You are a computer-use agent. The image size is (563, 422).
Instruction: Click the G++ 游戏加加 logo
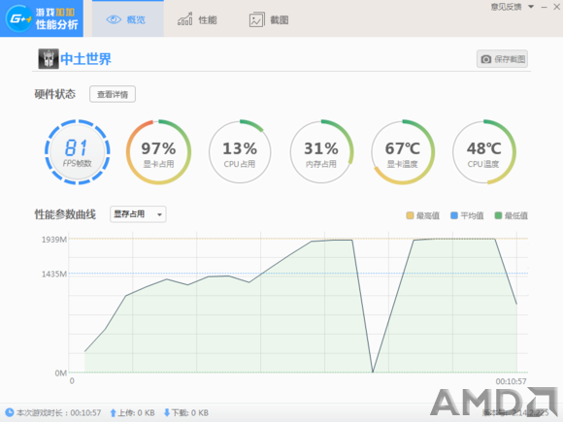[42, 18]
